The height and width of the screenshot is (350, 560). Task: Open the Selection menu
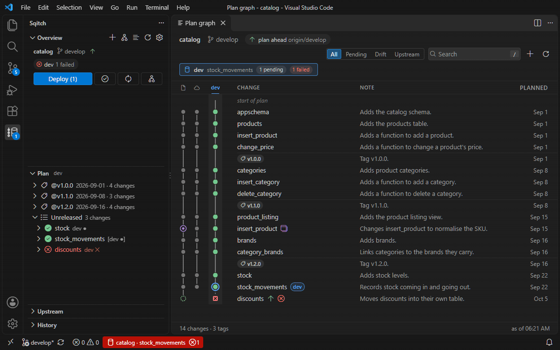69,7
